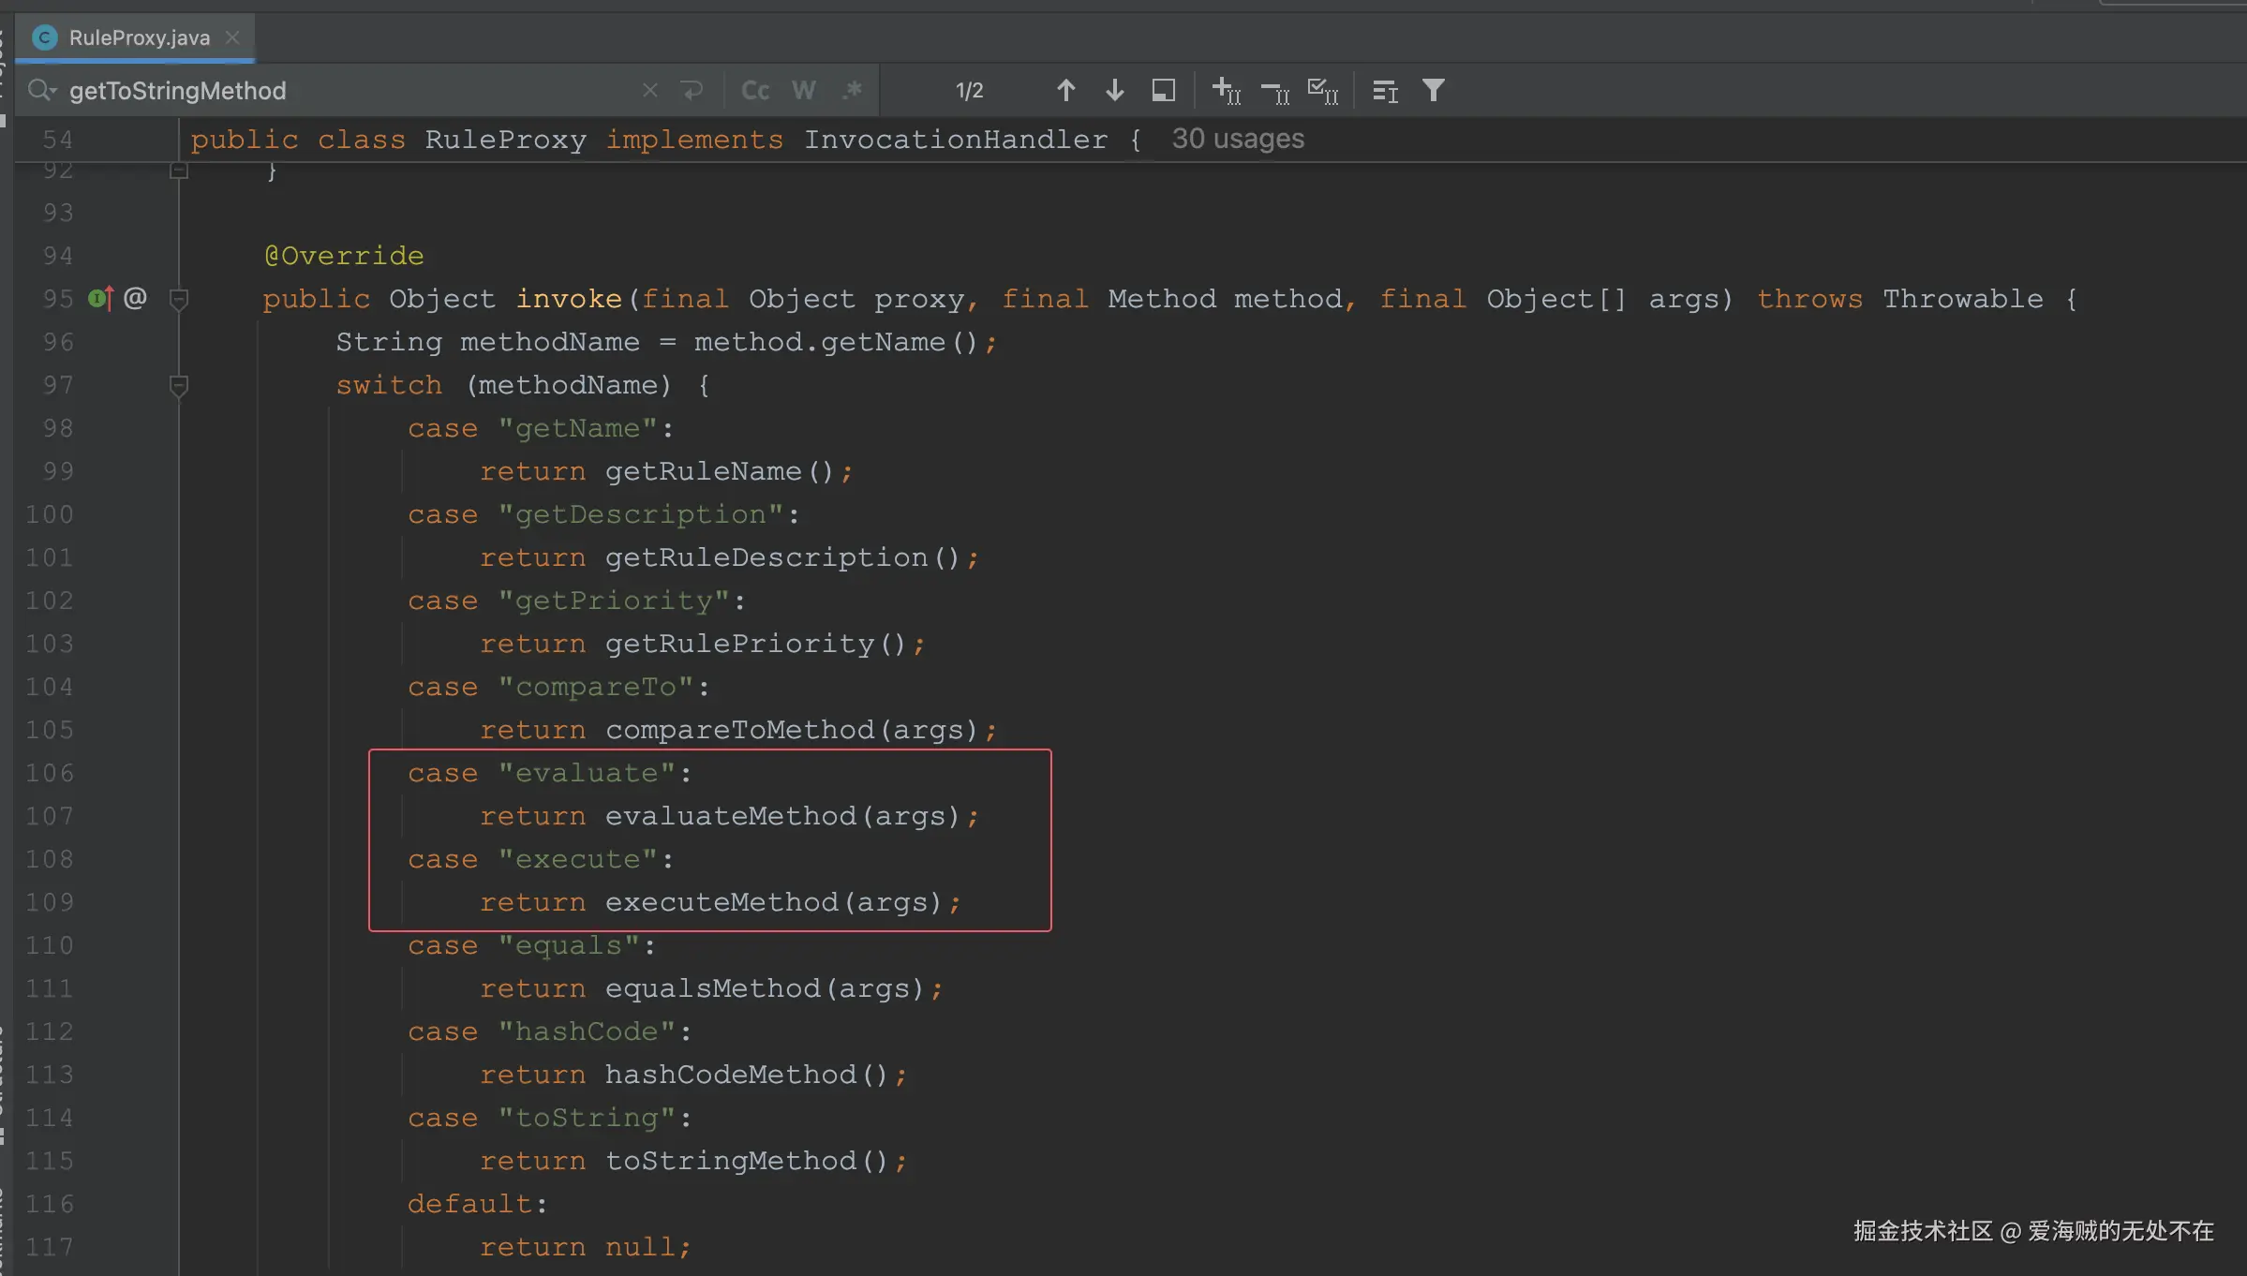2247x1276 pixels.
Task: Jump to previous search occurrence arrow
Action: click(1065, 91)
